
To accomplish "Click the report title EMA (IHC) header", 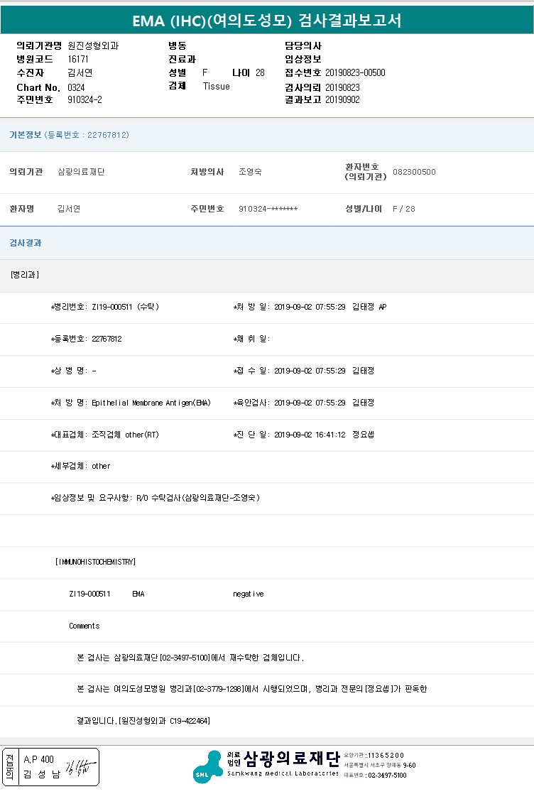I will 267,21.
